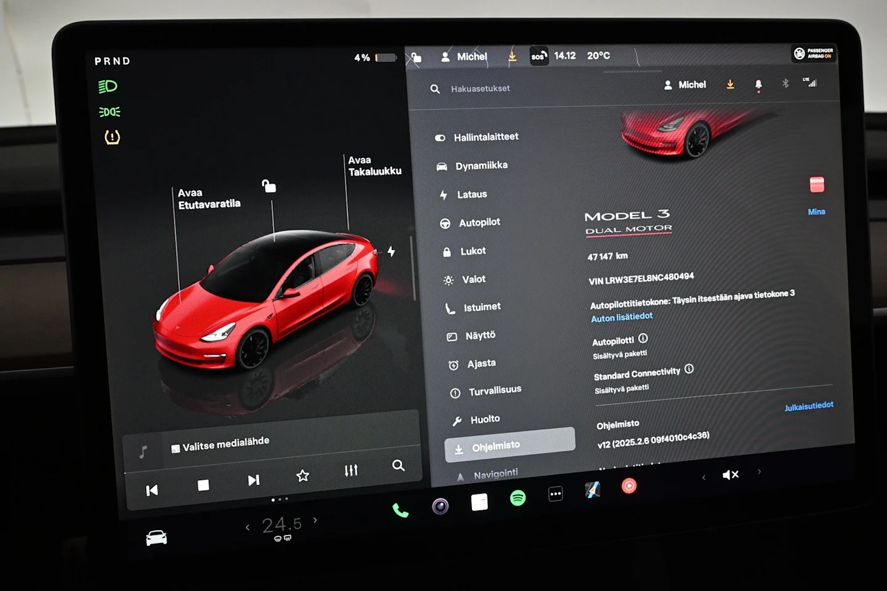Screen dimensions: 887x591
Task: Open Michel profile in top status bar
Action: [464, 57]
